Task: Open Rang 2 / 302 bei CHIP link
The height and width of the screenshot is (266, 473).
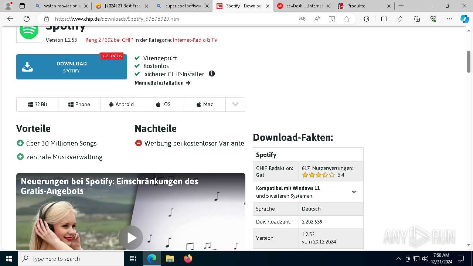Action: (x=109, y=40)
